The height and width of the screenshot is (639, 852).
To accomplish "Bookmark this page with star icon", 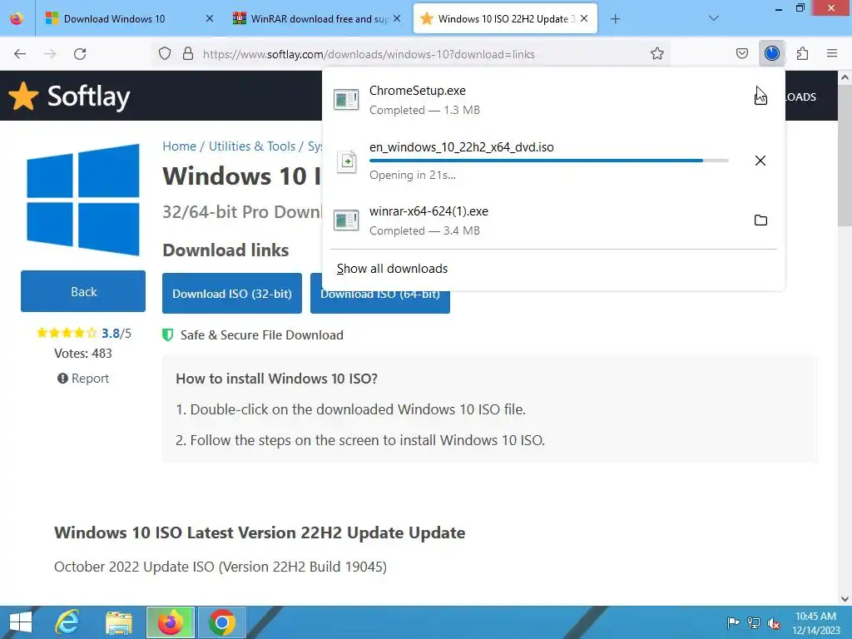I will tap(657, 54).
